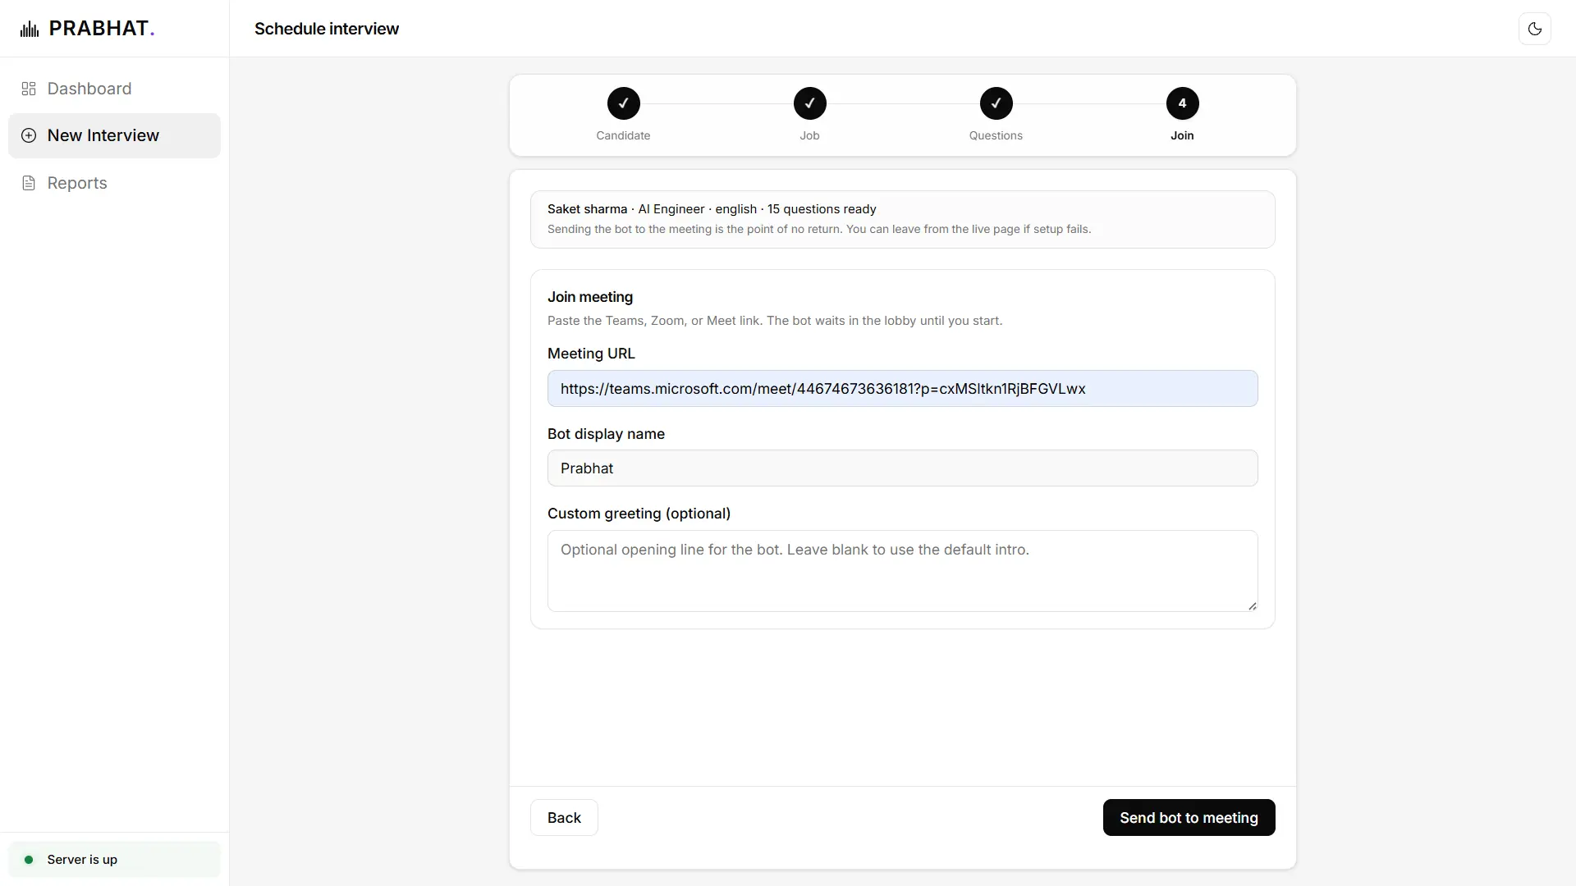This screenshot has width=1576, height=886.
Task: Focus the Meeting URL field
Action: coord(902,389)
